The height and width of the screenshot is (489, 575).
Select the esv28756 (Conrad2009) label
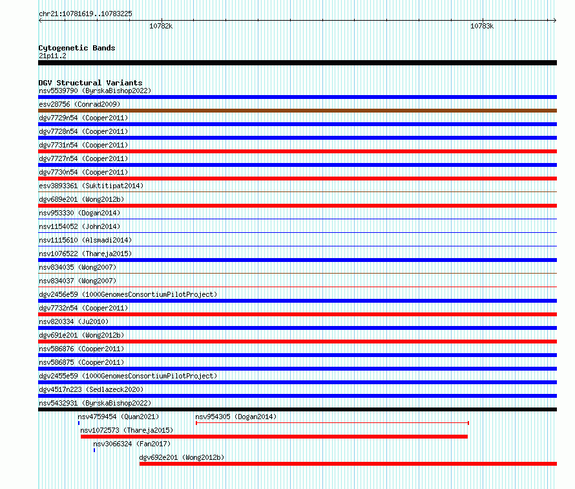click(79, 104)
